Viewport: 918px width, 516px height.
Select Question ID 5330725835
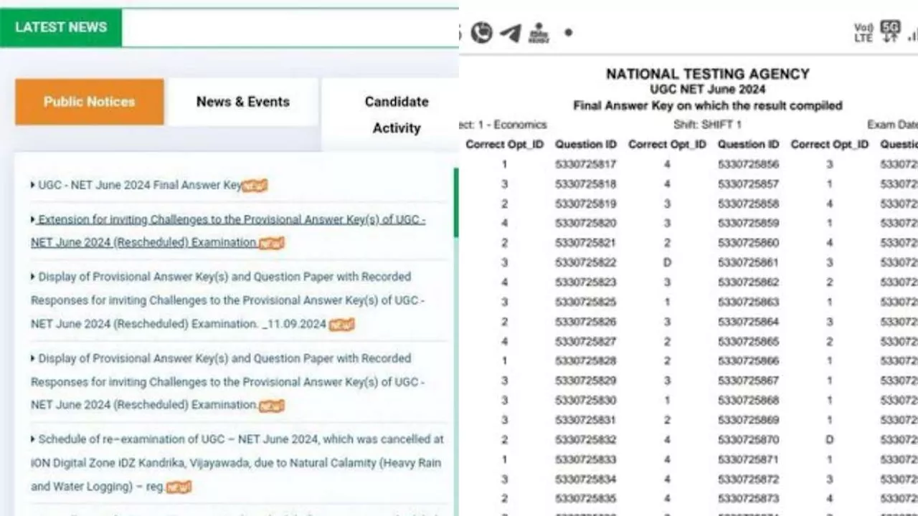click(585, 498)
